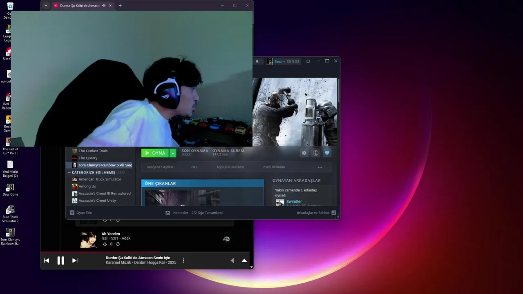
Task: Open Yeni Metin Belgesi (2) file
Action: click(10, 169)
